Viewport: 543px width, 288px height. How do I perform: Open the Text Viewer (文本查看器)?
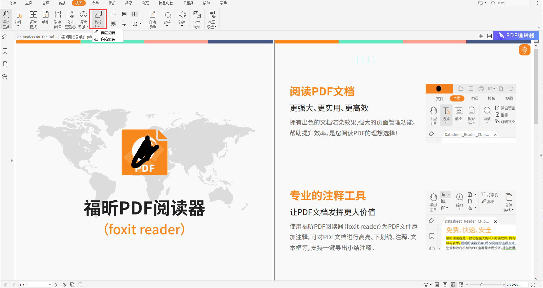[x=70, y=19]
